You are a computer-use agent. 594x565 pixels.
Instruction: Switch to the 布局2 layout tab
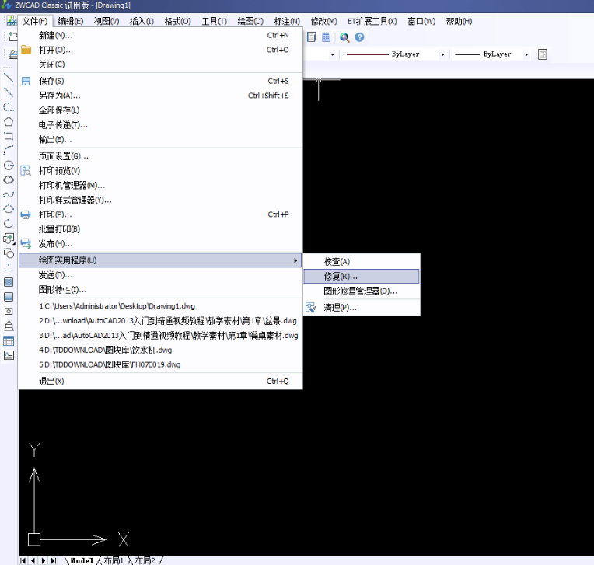coord(145,560)
